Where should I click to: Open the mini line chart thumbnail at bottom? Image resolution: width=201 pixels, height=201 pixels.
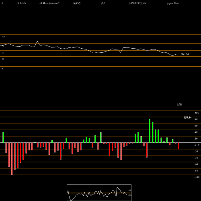pyautogui.click(x=99, y=193)
